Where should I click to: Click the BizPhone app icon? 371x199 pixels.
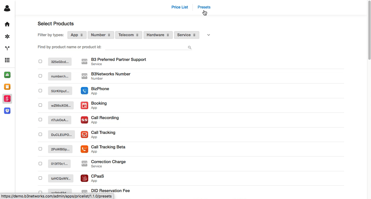84,91
